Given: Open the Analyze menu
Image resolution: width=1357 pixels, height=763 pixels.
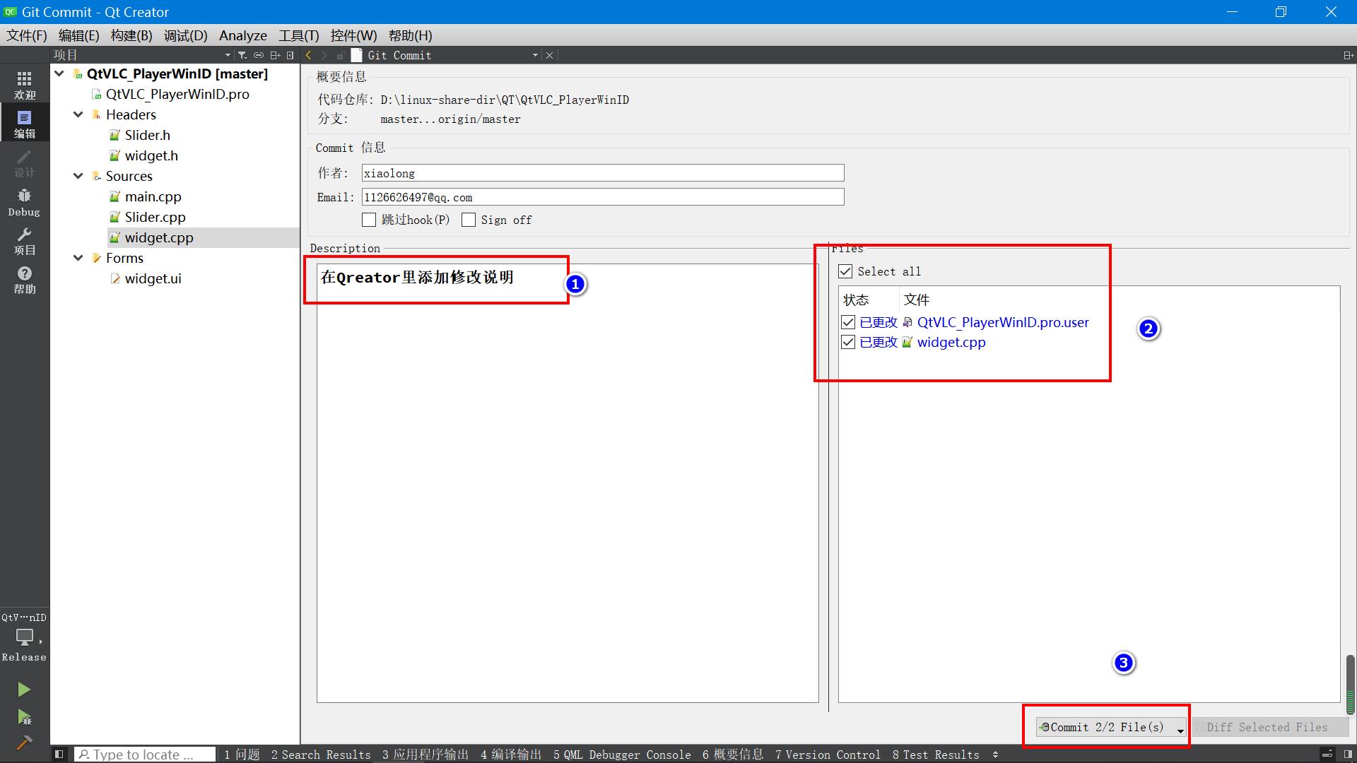Looking at the screenshot, I should (243, 35).
